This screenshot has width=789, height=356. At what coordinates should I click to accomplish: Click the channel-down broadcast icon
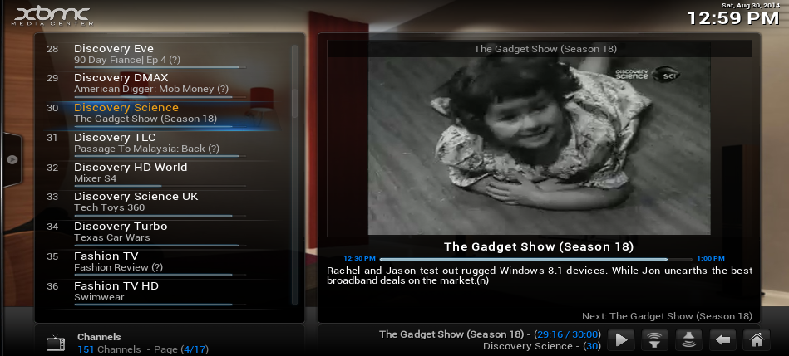click(x=688, y=339)
